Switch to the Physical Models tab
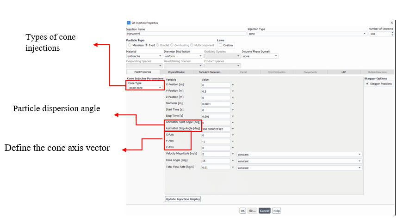 pos(176,72)
